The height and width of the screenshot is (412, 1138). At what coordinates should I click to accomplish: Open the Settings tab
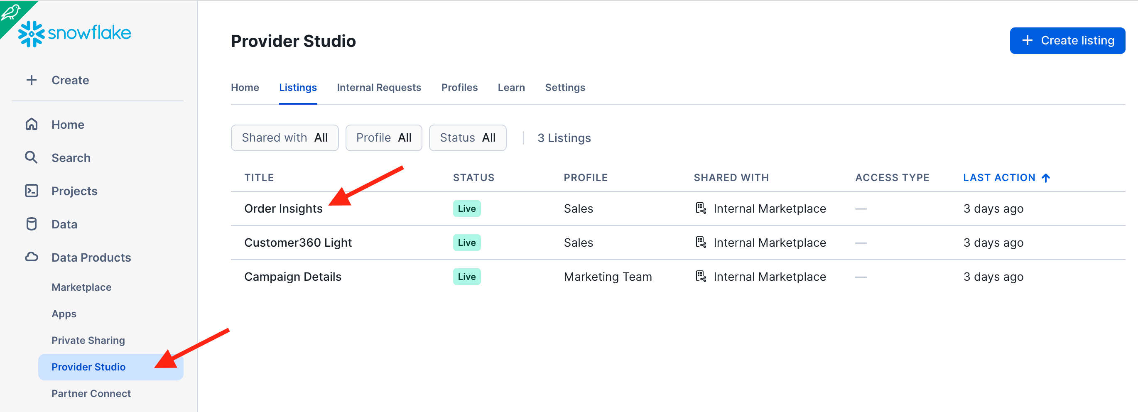564,88
